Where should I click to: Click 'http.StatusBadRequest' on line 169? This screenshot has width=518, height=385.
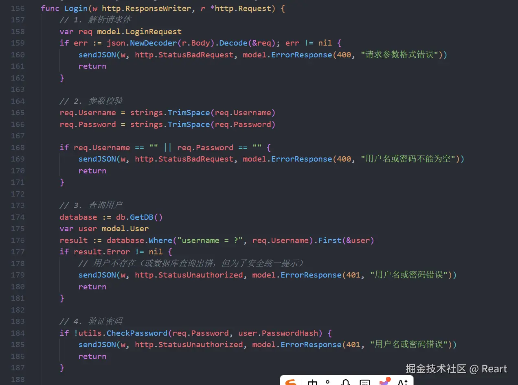pyautogui.click(x=184, y=159)
